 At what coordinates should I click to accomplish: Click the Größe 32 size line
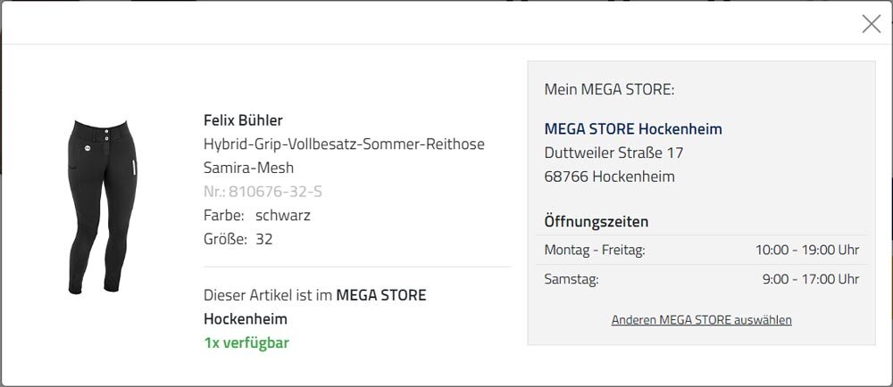click(x=238, y=239)
